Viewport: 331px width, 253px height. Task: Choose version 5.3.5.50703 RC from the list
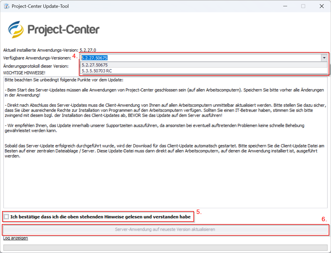tap(97, 71)
